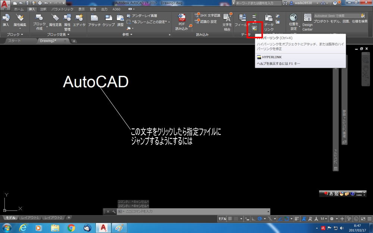
Task: Open Google Chrome from taskbar
Action: (71, 228)
